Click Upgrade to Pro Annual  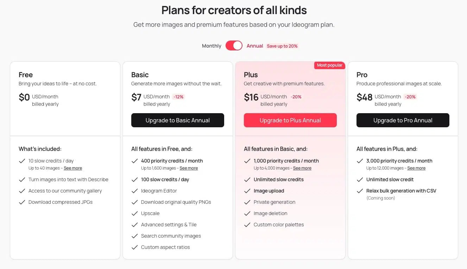pos(402,120)
